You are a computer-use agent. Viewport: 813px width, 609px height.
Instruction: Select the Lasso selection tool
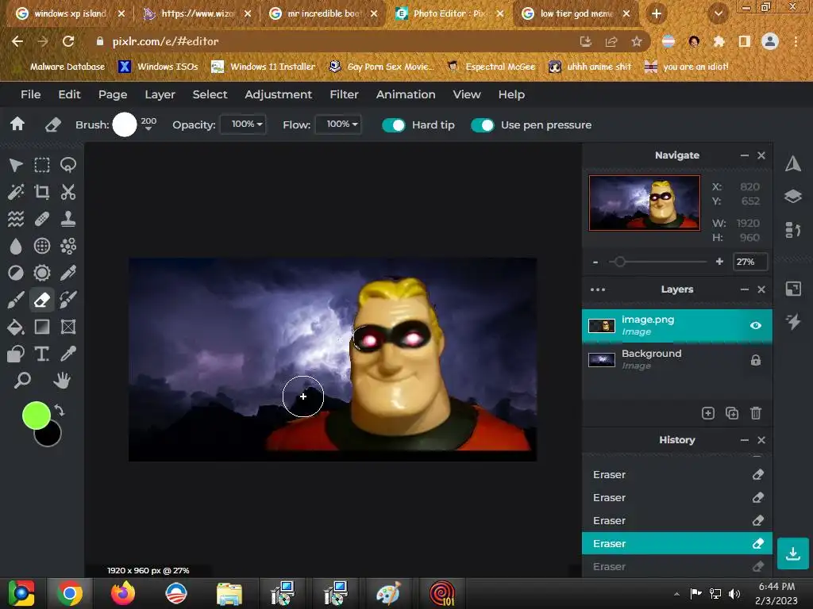point(68,165)
